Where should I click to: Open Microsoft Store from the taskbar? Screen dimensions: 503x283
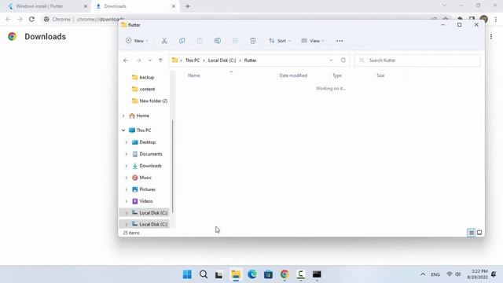click(x=268, y=274)
